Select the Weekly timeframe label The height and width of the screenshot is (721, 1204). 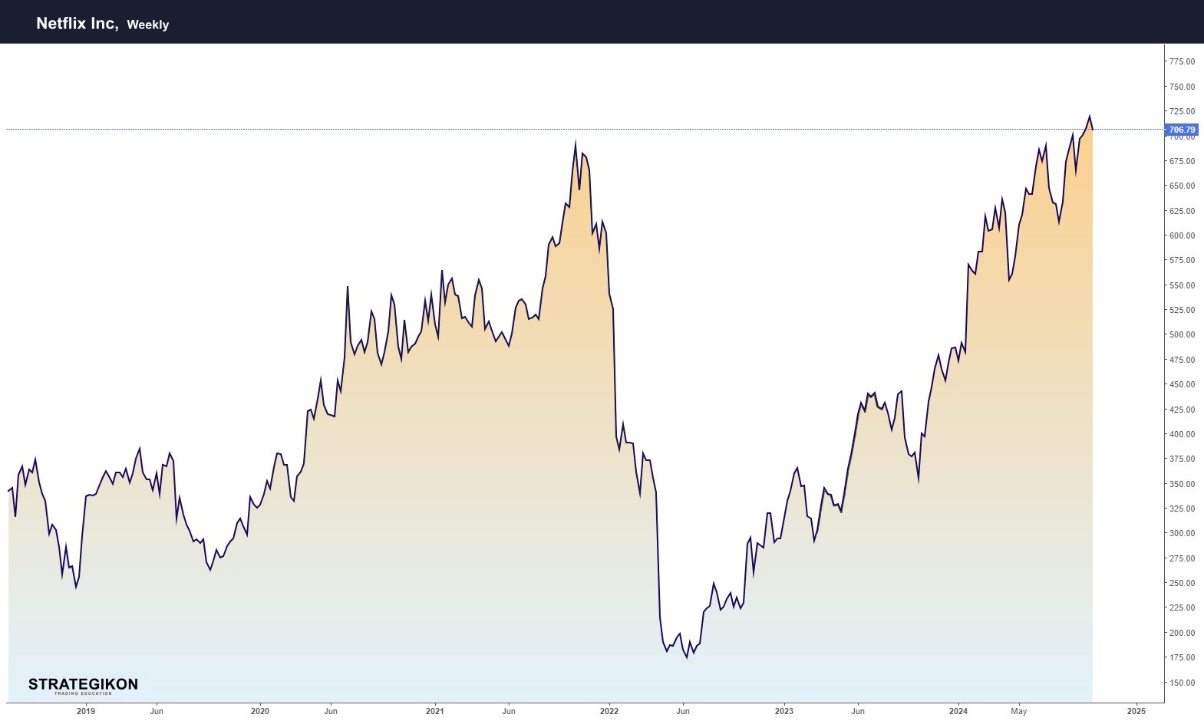148,25
